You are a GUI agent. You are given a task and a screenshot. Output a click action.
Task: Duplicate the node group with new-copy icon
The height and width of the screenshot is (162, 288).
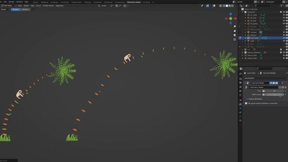point(283,87)
